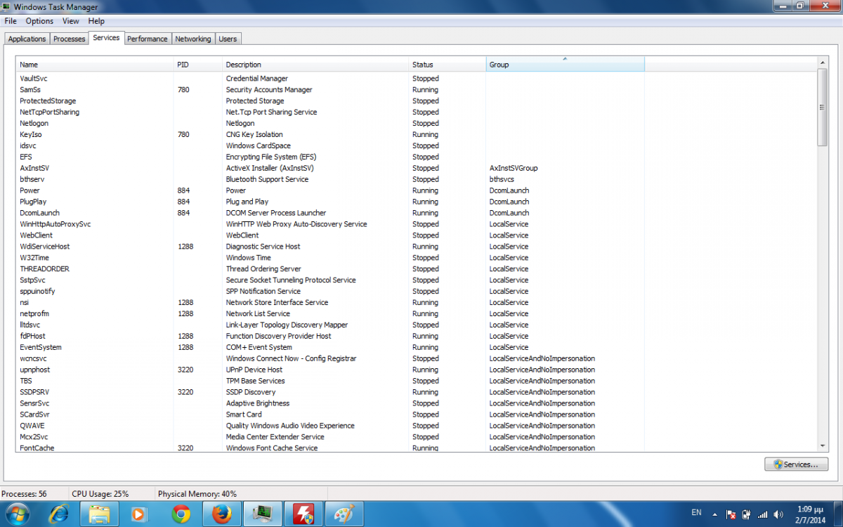Open the Action Center flag icon
This screenshot has width=843, height=527.
pyautogui.click(x=731, y=514)
